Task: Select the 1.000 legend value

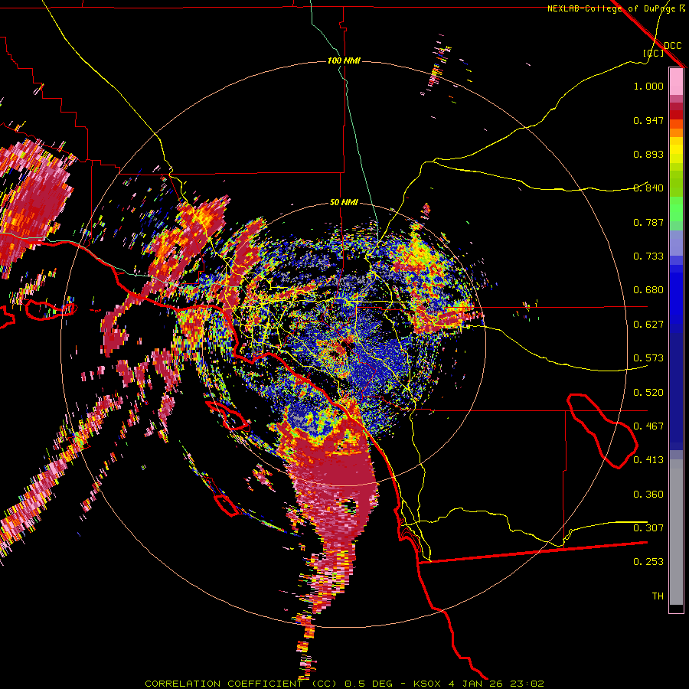Action: [x=648, y=86]
